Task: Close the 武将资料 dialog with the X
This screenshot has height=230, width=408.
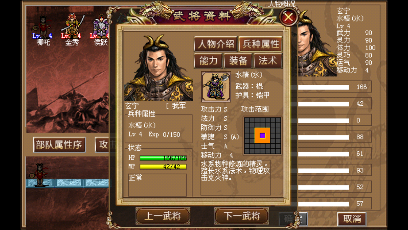Action: pos(288,18)
